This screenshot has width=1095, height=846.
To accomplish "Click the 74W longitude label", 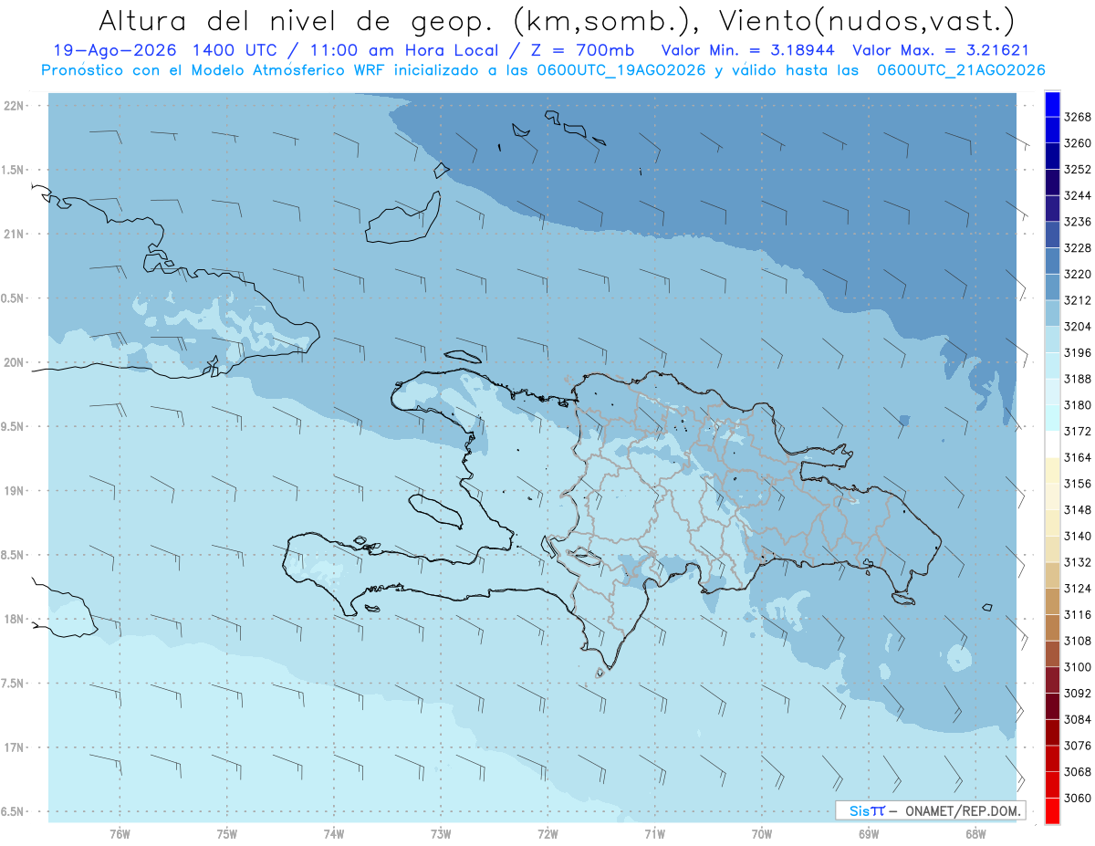I will [333, 833].
